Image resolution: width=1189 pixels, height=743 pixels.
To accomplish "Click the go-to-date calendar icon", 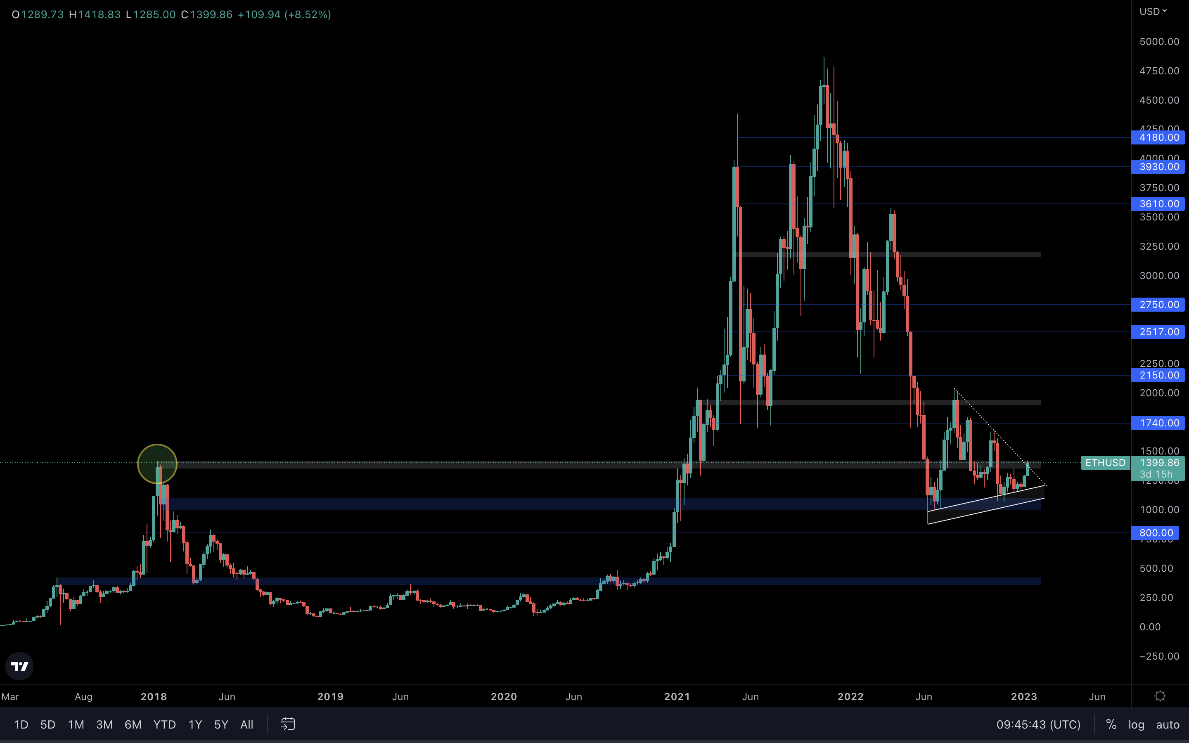I will [x=288, y=724].
